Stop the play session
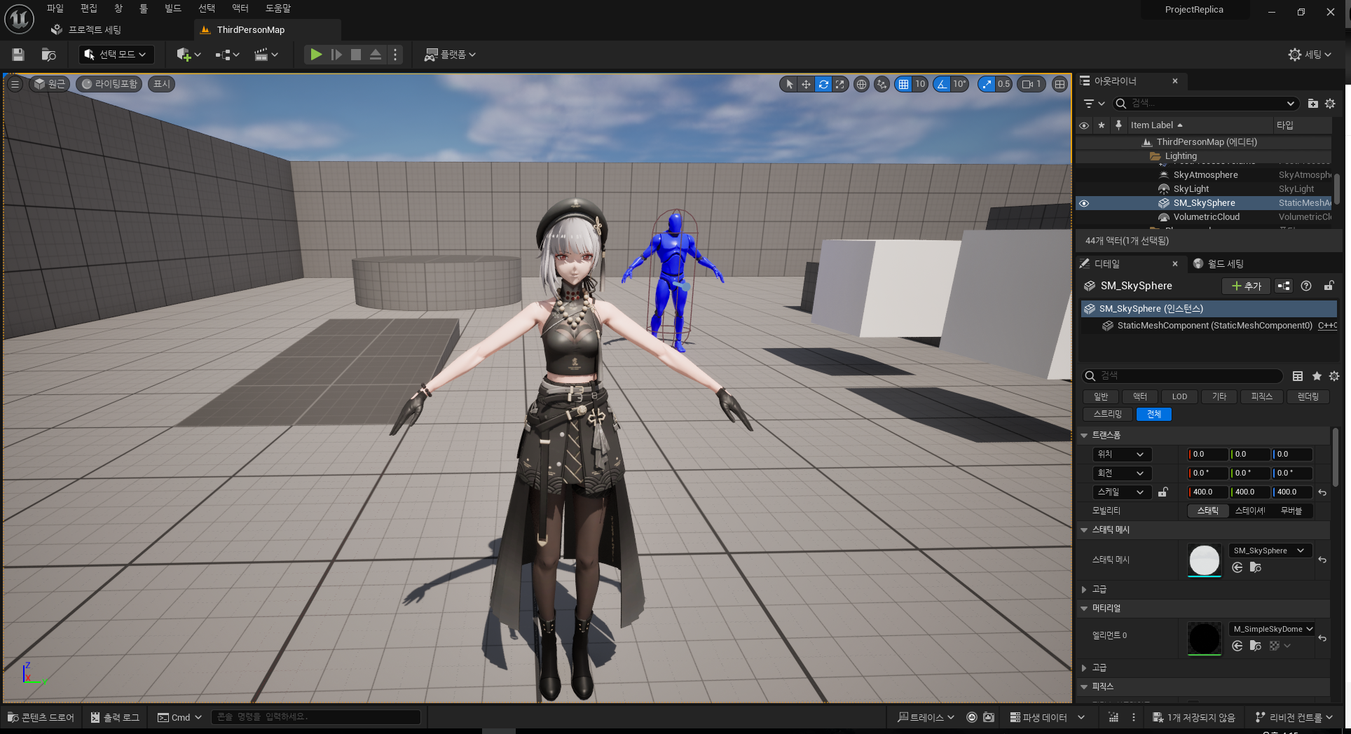The height and width of the screenshot is (734, 1351). 356,55
